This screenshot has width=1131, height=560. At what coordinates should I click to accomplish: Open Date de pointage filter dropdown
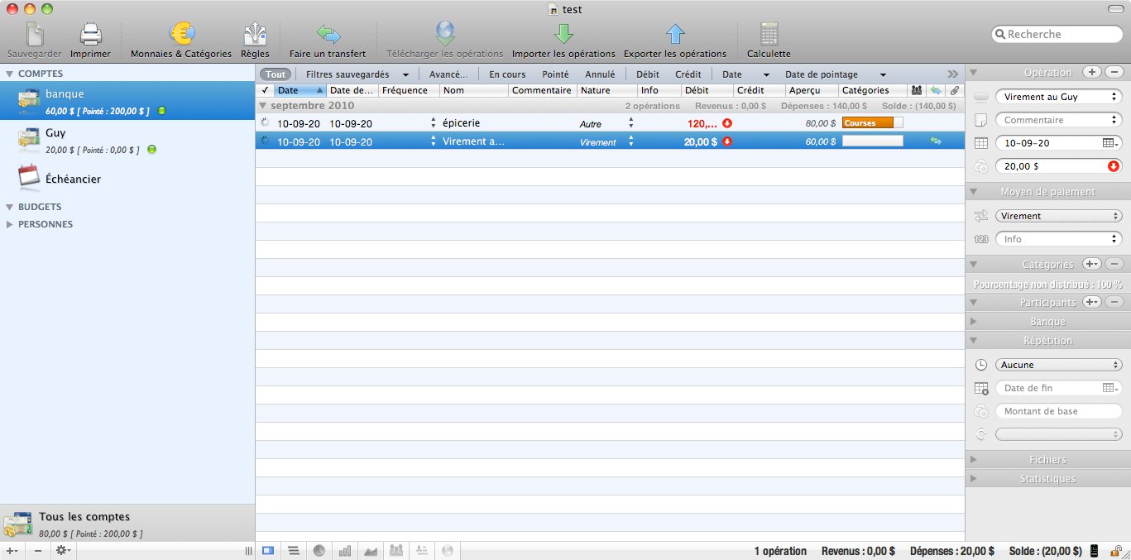tap(835, 74)
